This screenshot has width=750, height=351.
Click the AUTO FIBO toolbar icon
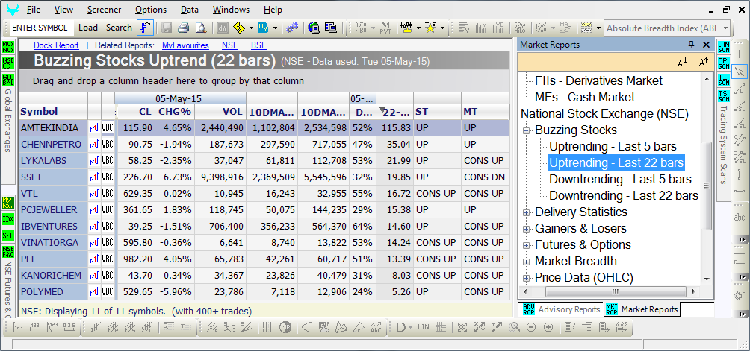point(362,28)
